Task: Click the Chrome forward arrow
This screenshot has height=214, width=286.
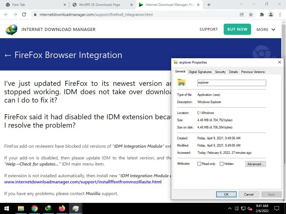Action: [x=15, y=14]
